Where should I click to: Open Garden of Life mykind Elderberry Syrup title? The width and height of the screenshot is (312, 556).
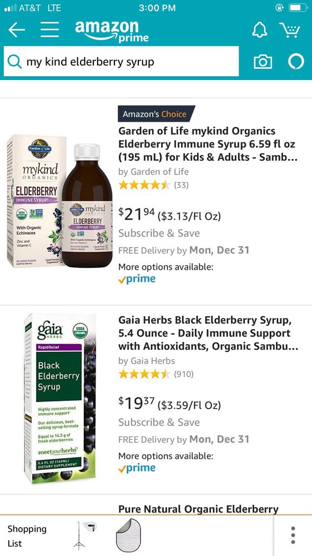click(208, 144)
